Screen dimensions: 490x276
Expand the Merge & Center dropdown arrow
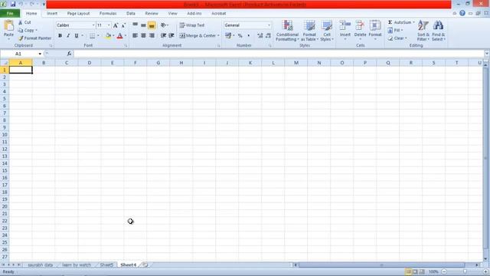pos(218,36)
